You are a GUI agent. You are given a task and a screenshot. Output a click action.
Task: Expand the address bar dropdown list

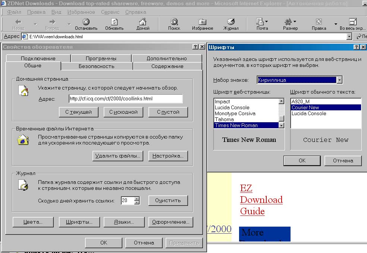pyautogui.click(x=349, y=36)
